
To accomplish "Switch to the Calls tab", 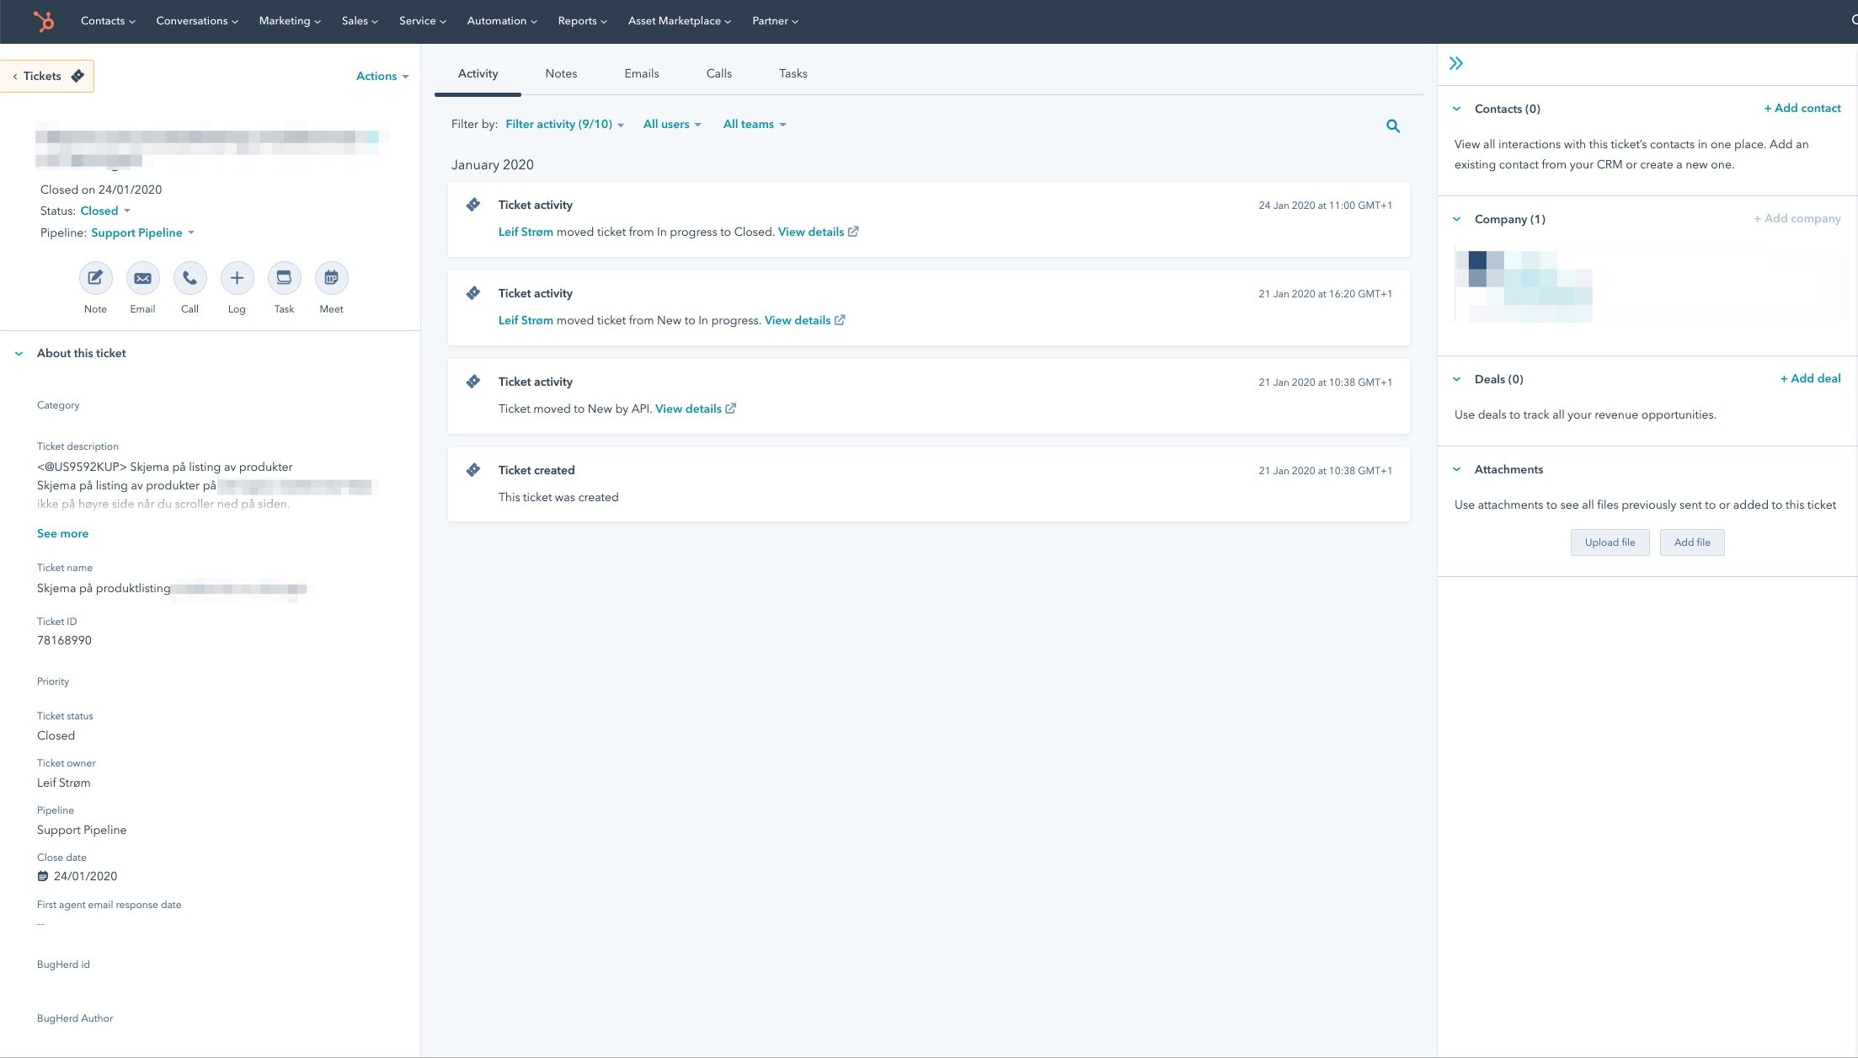I will (x=719, y=73).
